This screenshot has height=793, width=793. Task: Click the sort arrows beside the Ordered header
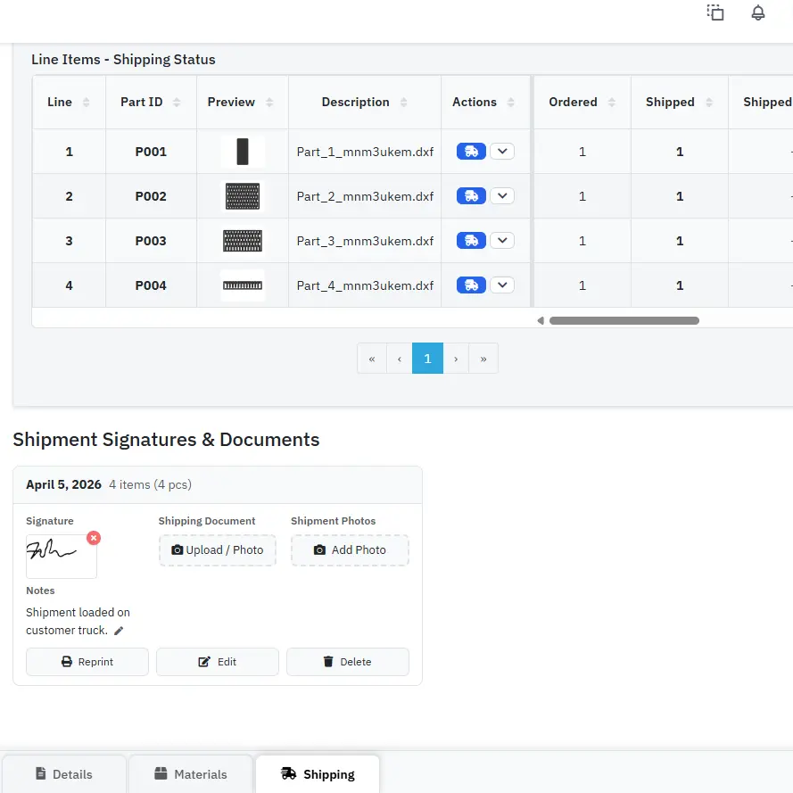(x=611, y=102)
